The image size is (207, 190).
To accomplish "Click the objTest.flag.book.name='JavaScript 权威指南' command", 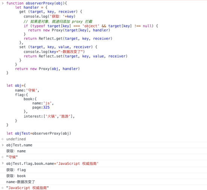I will (x=52, y=164).
